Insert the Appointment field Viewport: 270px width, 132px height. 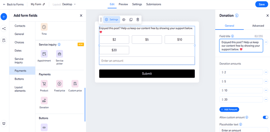coord(44,54)
